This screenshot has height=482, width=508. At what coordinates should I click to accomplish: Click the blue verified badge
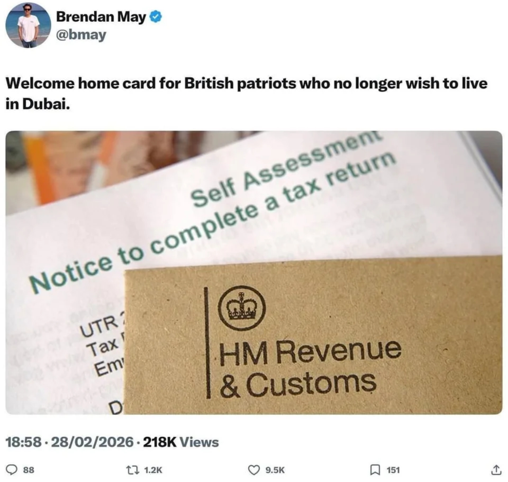(x=156, y=17)
